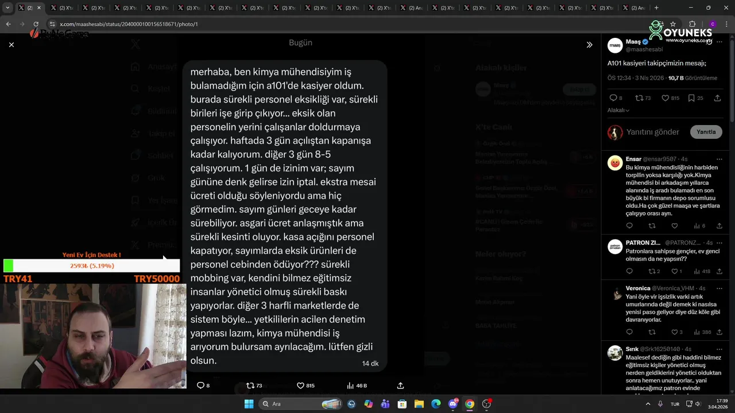The height and width of the screenshot is (413, 735).
Task: Click the repost icon with 73 below the photo
Action: [x=250, y=385]
